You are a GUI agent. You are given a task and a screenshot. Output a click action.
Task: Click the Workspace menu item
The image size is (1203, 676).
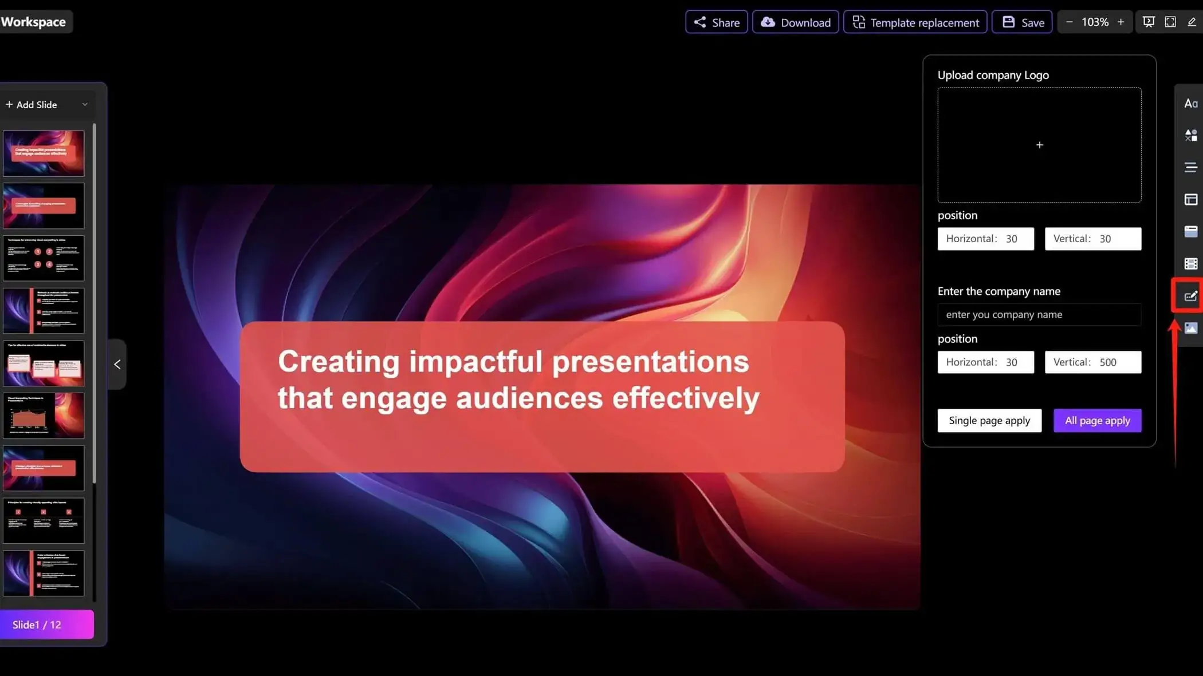35,21
